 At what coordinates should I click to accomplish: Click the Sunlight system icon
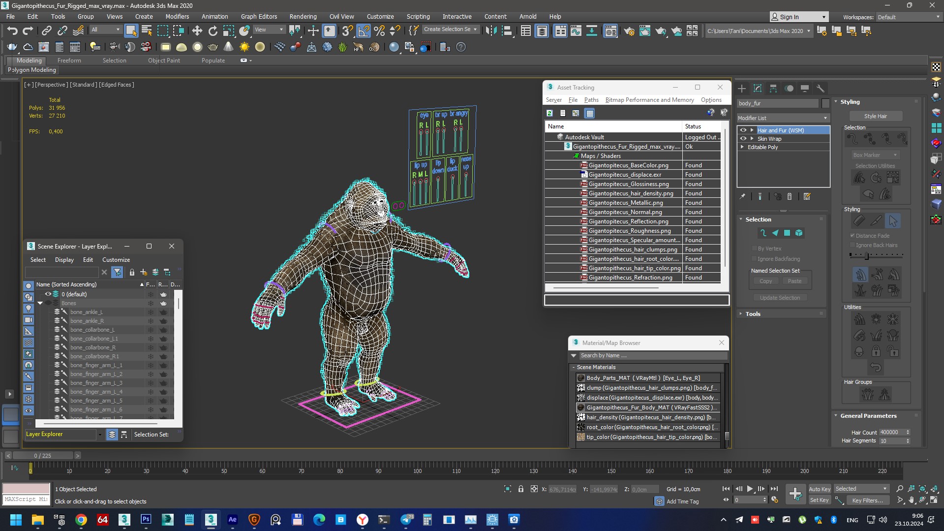click(x=244, y=47)
